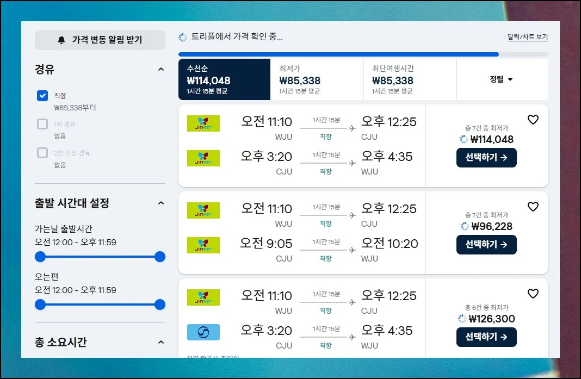The width and height of the screenshot is (581, 379).
Task: Switch to the 최저가 tab
Action: click(316, 79)
